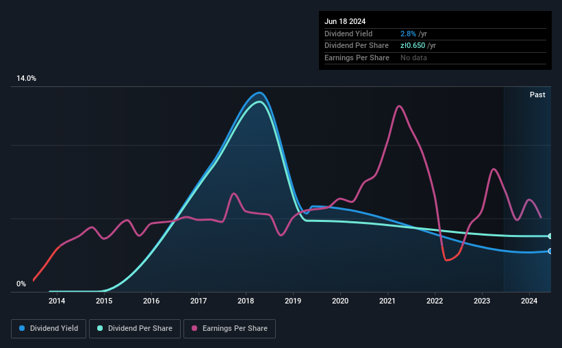Click the Jun 18 2024 tooltip date
The height and width of the screenshot is (348, 562).
(345, 21)
